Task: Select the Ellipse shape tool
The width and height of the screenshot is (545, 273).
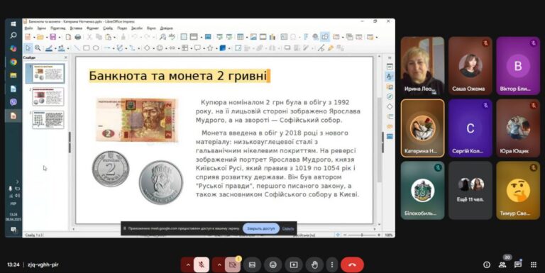Action: (x=96, y=48)
